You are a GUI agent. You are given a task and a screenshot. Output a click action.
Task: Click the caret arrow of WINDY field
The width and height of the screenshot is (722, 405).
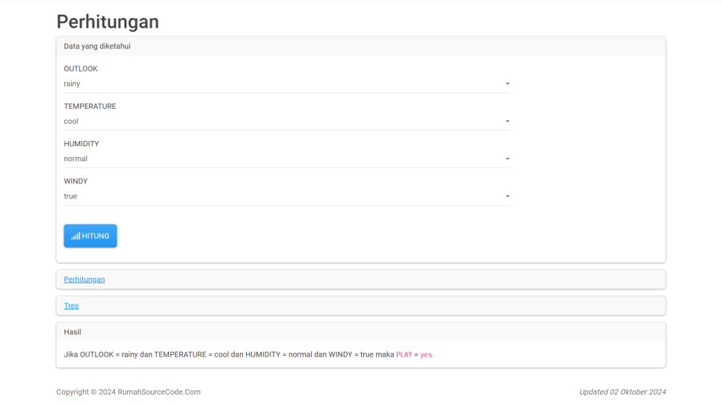pyautogui.click(x=507, y=197)
